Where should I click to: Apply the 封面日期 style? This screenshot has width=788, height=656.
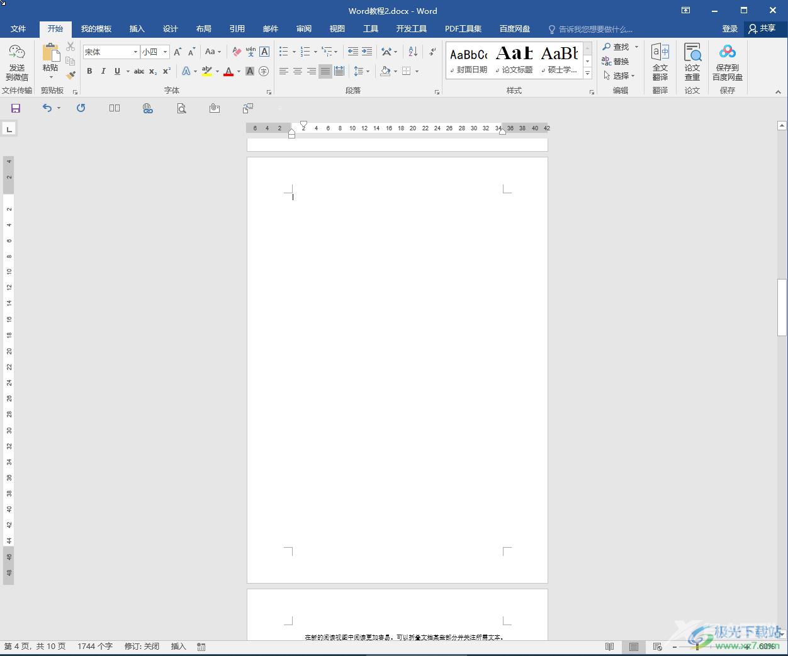(x=468, y=60)
